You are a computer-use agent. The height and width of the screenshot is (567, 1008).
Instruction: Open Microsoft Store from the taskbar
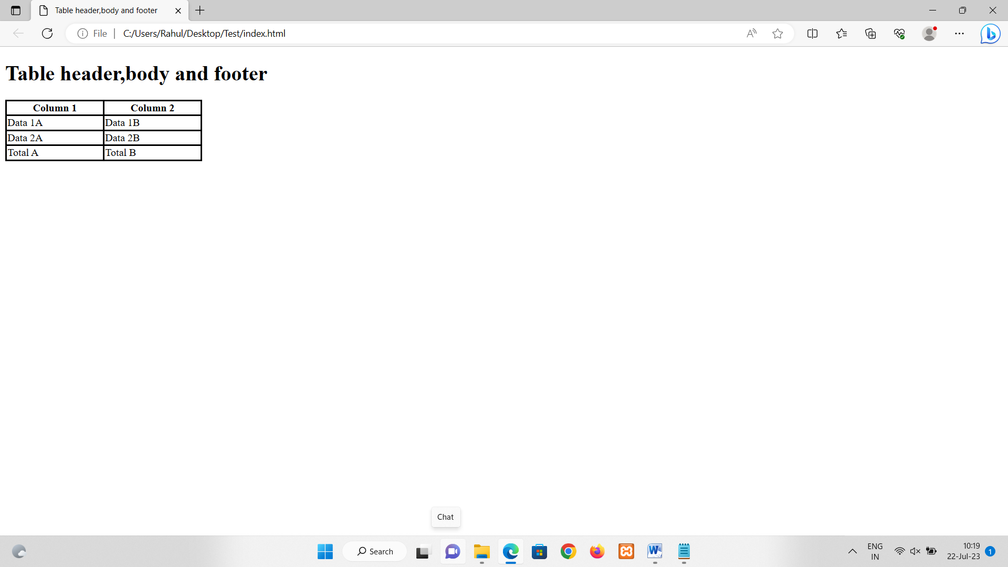(539, 551)
